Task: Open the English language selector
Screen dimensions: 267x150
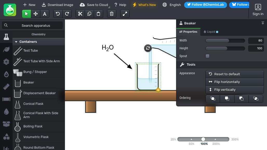Action: [172, 5]
